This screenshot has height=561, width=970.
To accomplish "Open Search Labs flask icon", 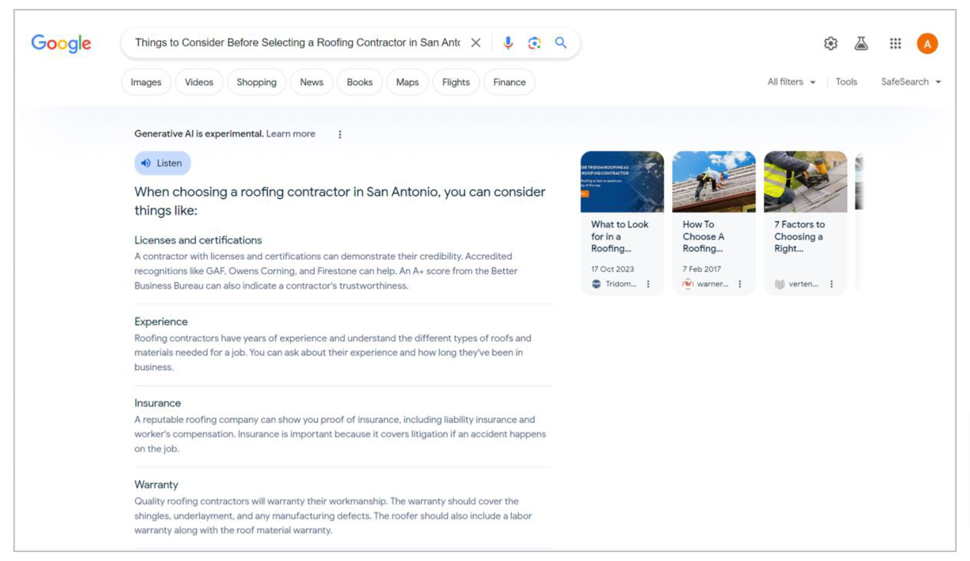I will pyautogui.click(x=861, y=43).
